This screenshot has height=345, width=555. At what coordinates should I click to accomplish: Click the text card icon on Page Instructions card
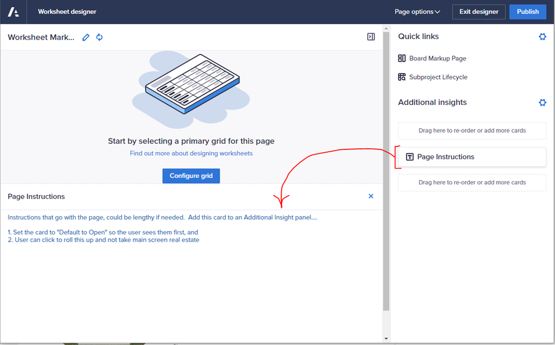(409, 157)
